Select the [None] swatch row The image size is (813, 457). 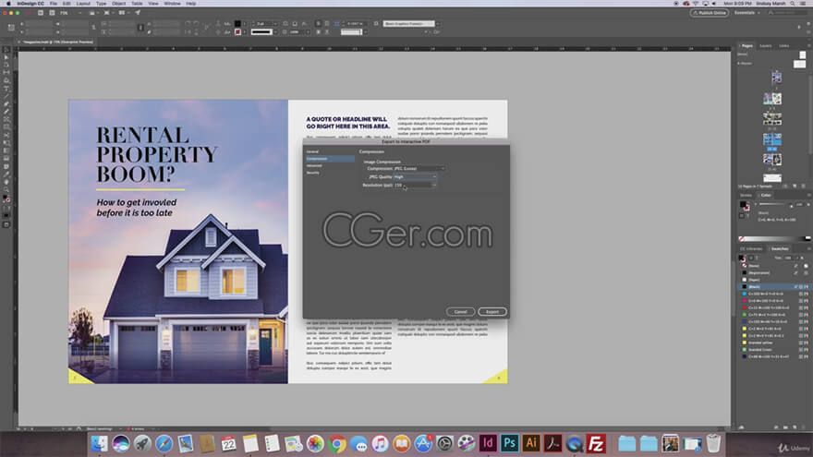(773, 266)
